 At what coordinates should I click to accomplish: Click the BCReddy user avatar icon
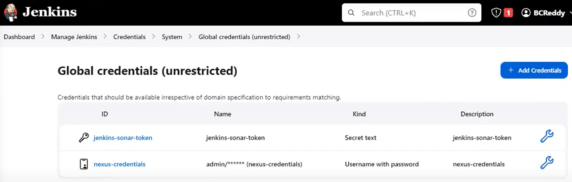coord(526,13)
